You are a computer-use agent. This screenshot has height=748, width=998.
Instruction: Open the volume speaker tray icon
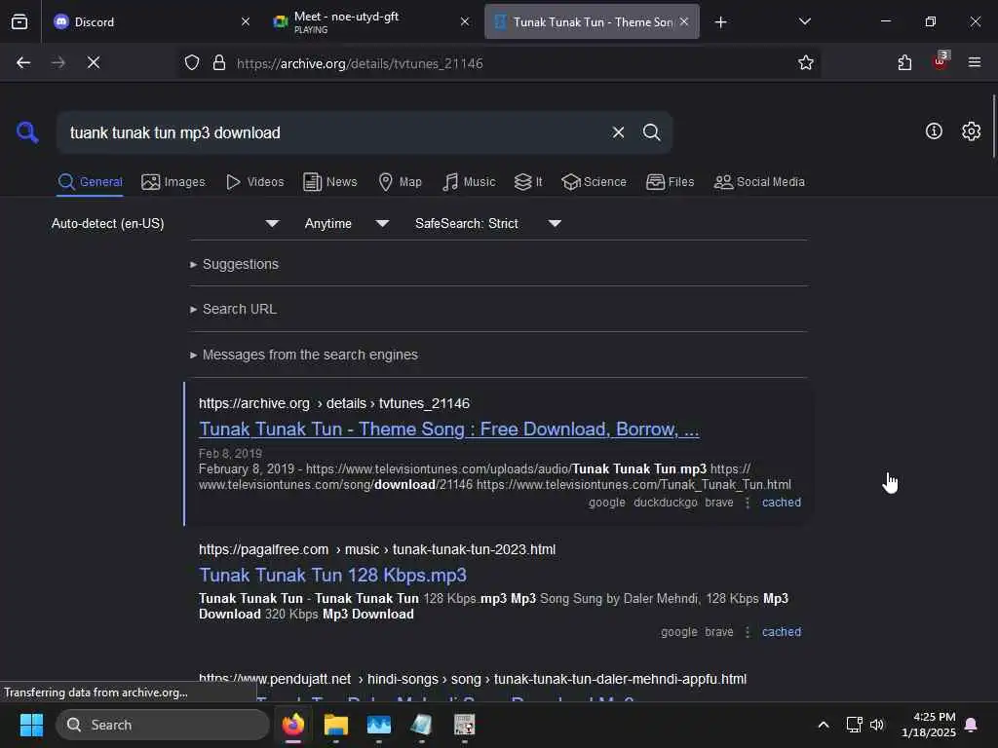[877, 725]
